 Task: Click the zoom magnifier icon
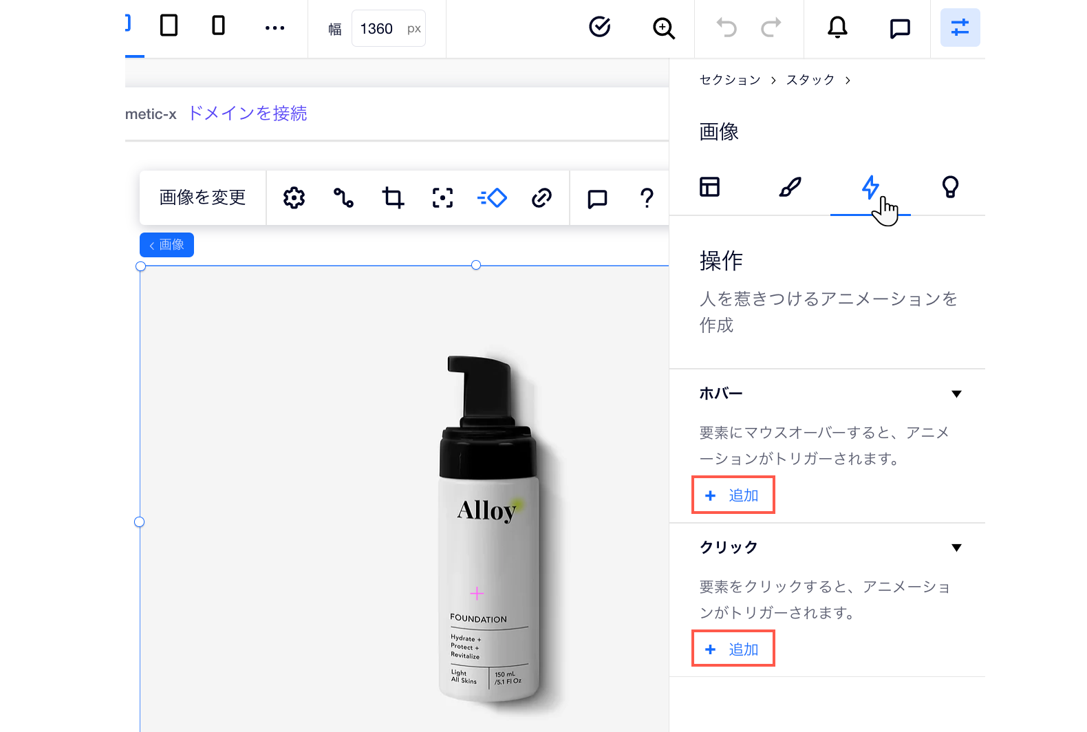(x=664, y=28)
